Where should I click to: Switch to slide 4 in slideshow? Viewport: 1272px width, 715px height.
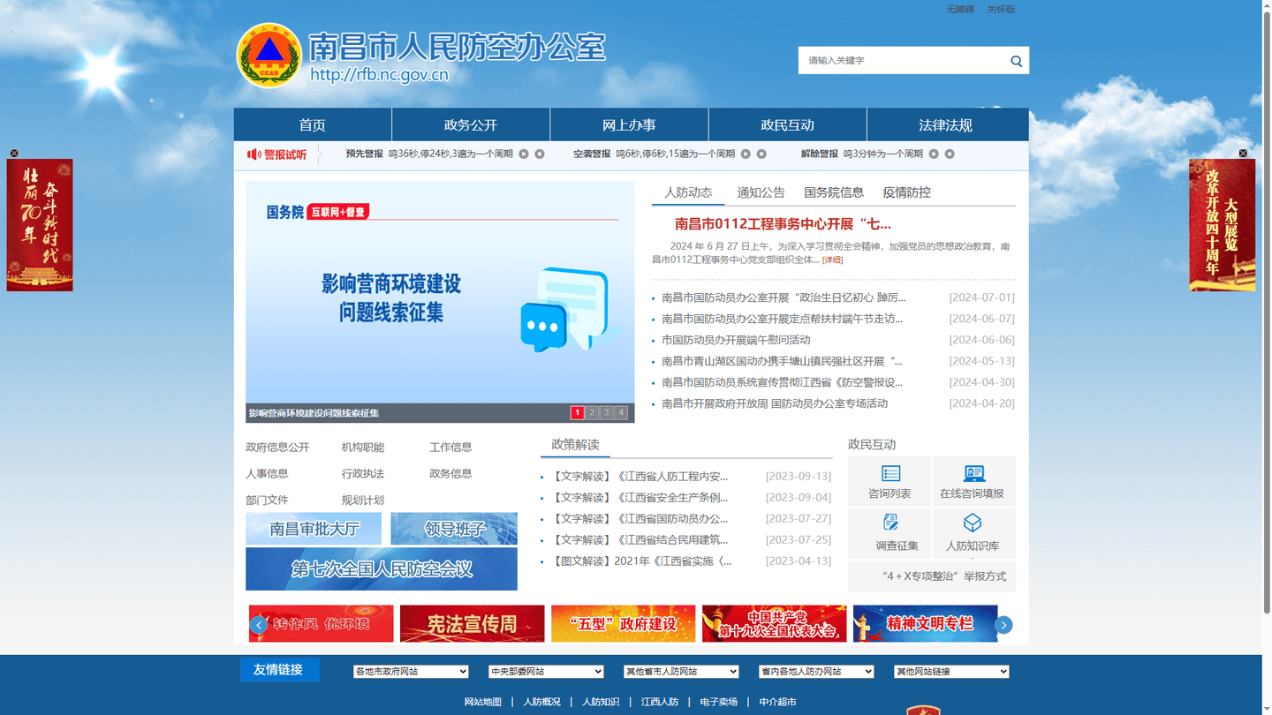622,412
